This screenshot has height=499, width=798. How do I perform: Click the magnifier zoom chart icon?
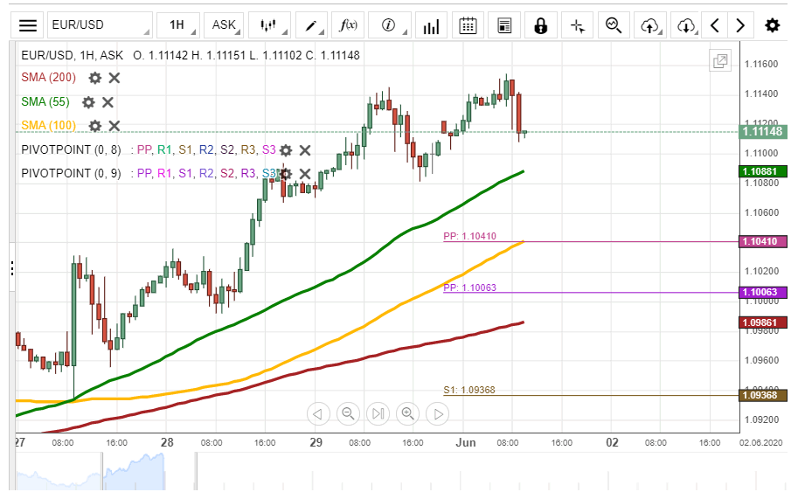coord(614,25)
